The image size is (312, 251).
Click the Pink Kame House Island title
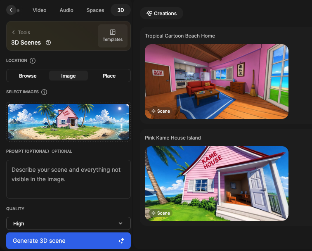(173, 138)
